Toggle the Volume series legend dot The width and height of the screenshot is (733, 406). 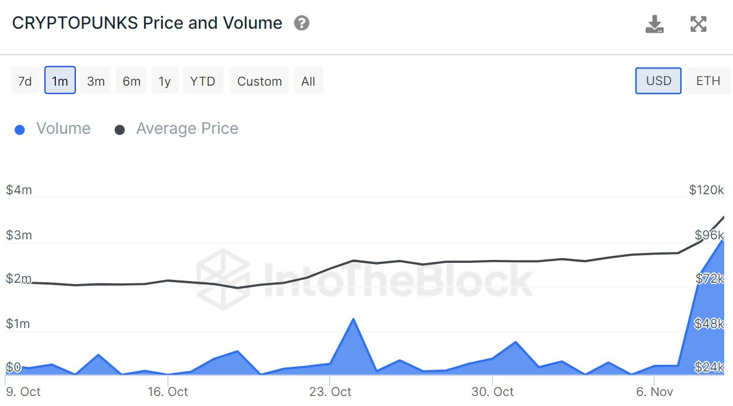(x=20, y=130)
